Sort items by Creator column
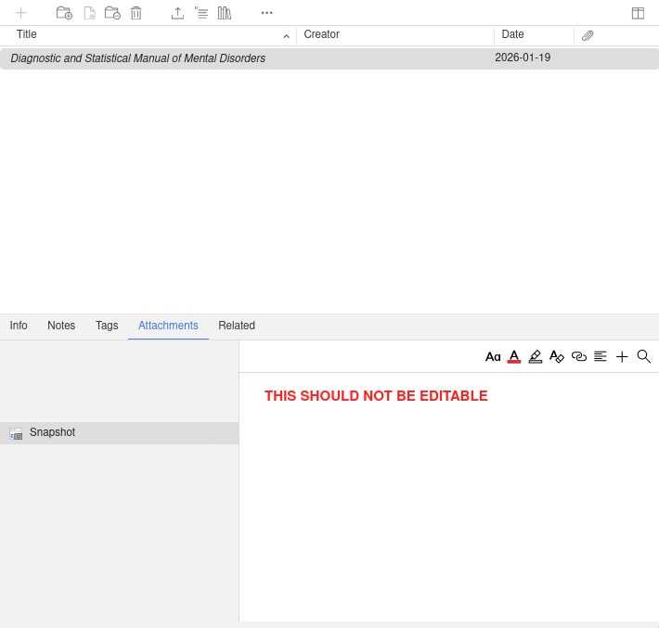This screenshot has width=659, height=628. click(321, 34)
